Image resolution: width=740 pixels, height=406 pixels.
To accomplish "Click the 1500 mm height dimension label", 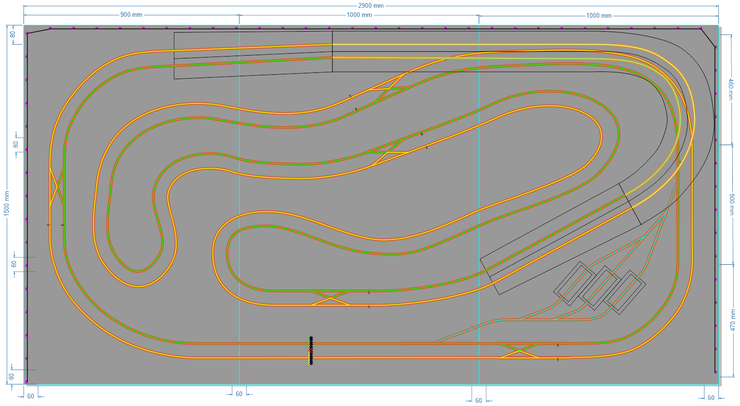I will 7,203.
